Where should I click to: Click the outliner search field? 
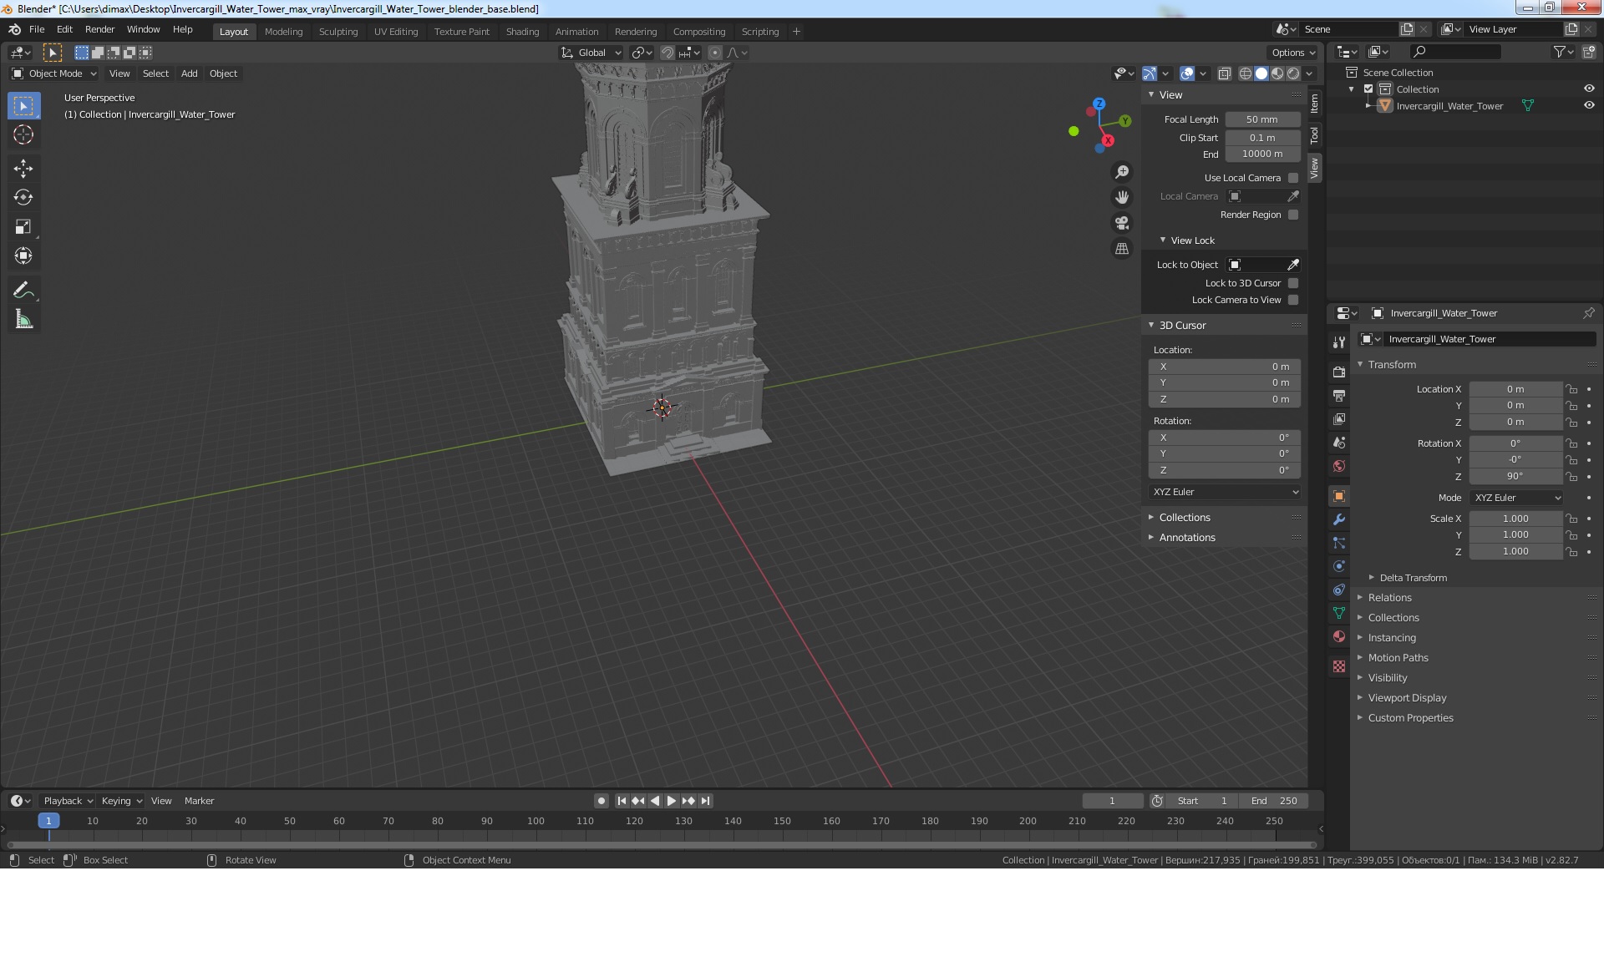pos(1454,52)
